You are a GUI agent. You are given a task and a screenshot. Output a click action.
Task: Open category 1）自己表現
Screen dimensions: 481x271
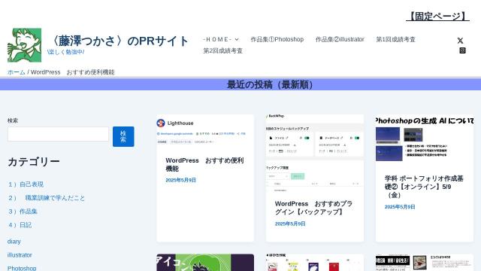coord(26,184)
